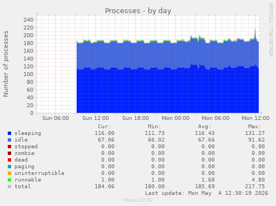Select the 'zombie' legend label
This screenshot has height=206, width=276.
24,153
